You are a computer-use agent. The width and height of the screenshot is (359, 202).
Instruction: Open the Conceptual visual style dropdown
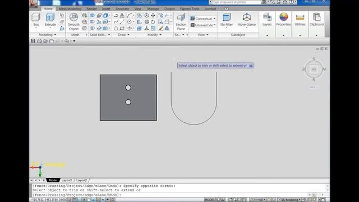(x=203, y=19)
